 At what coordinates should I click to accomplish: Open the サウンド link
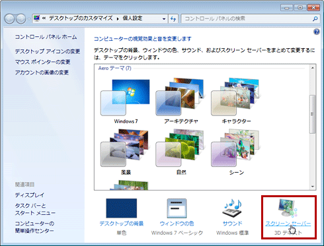coord(232,224)
